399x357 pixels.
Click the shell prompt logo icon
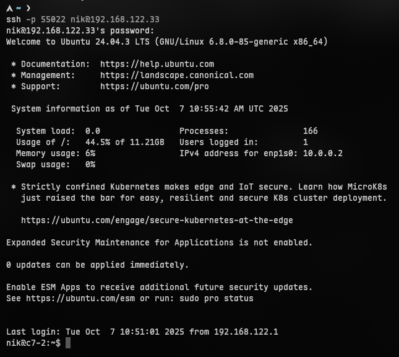click(9, 8)
